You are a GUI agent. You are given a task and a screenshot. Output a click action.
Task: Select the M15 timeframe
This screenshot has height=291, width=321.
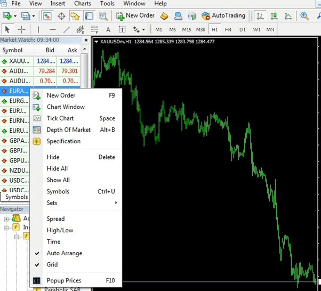point(187,30)
